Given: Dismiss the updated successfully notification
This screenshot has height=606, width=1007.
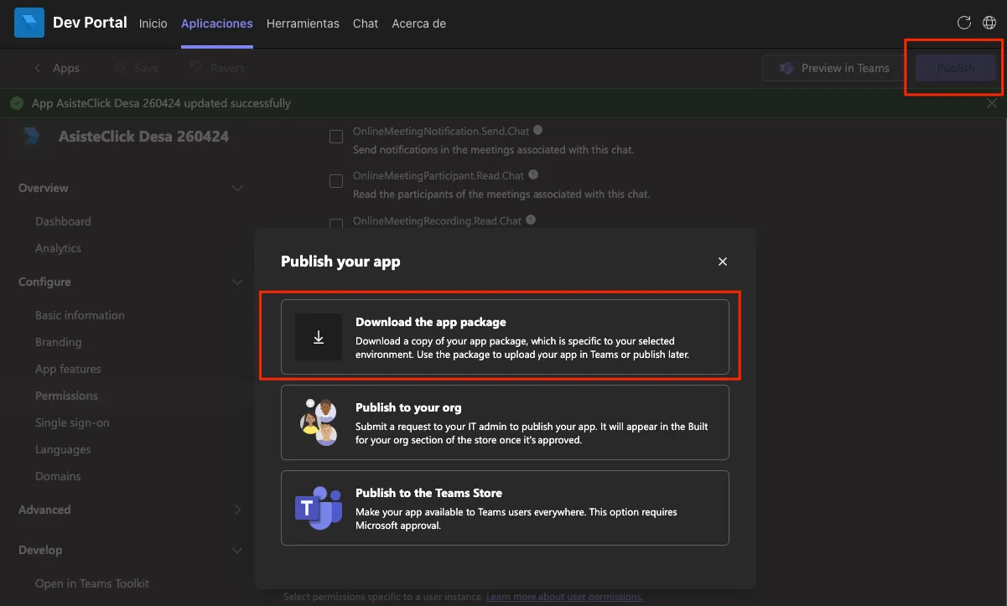Looking at the screenshot, I should point(992,103).
